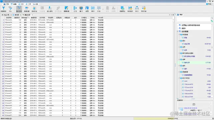Click the magnifier search icon in project panel
This screenshot has height=120, width=214.
(212, 18)
